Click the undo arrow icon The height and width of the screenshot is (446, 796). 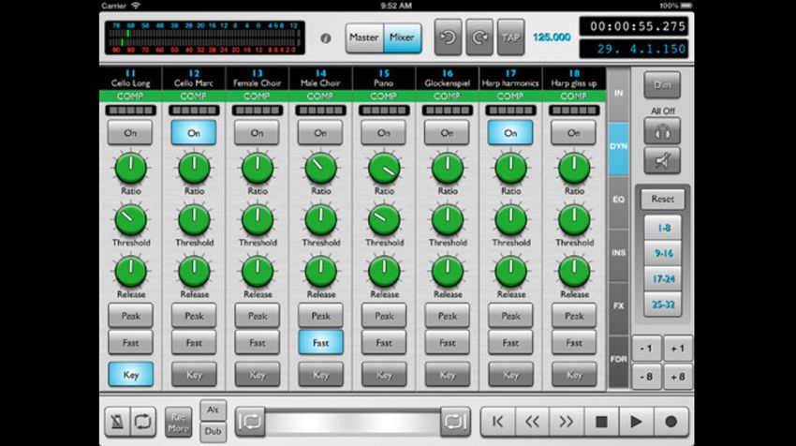click(448, 37)
